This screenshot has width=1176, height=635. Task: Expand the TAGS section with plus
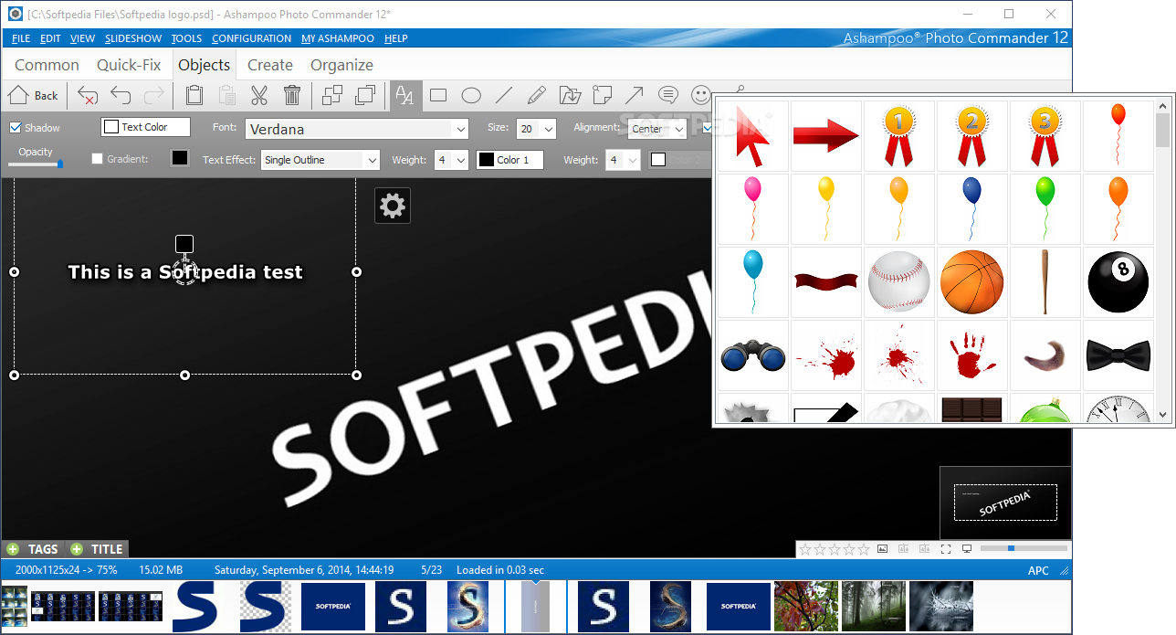[x=13, y=549]
